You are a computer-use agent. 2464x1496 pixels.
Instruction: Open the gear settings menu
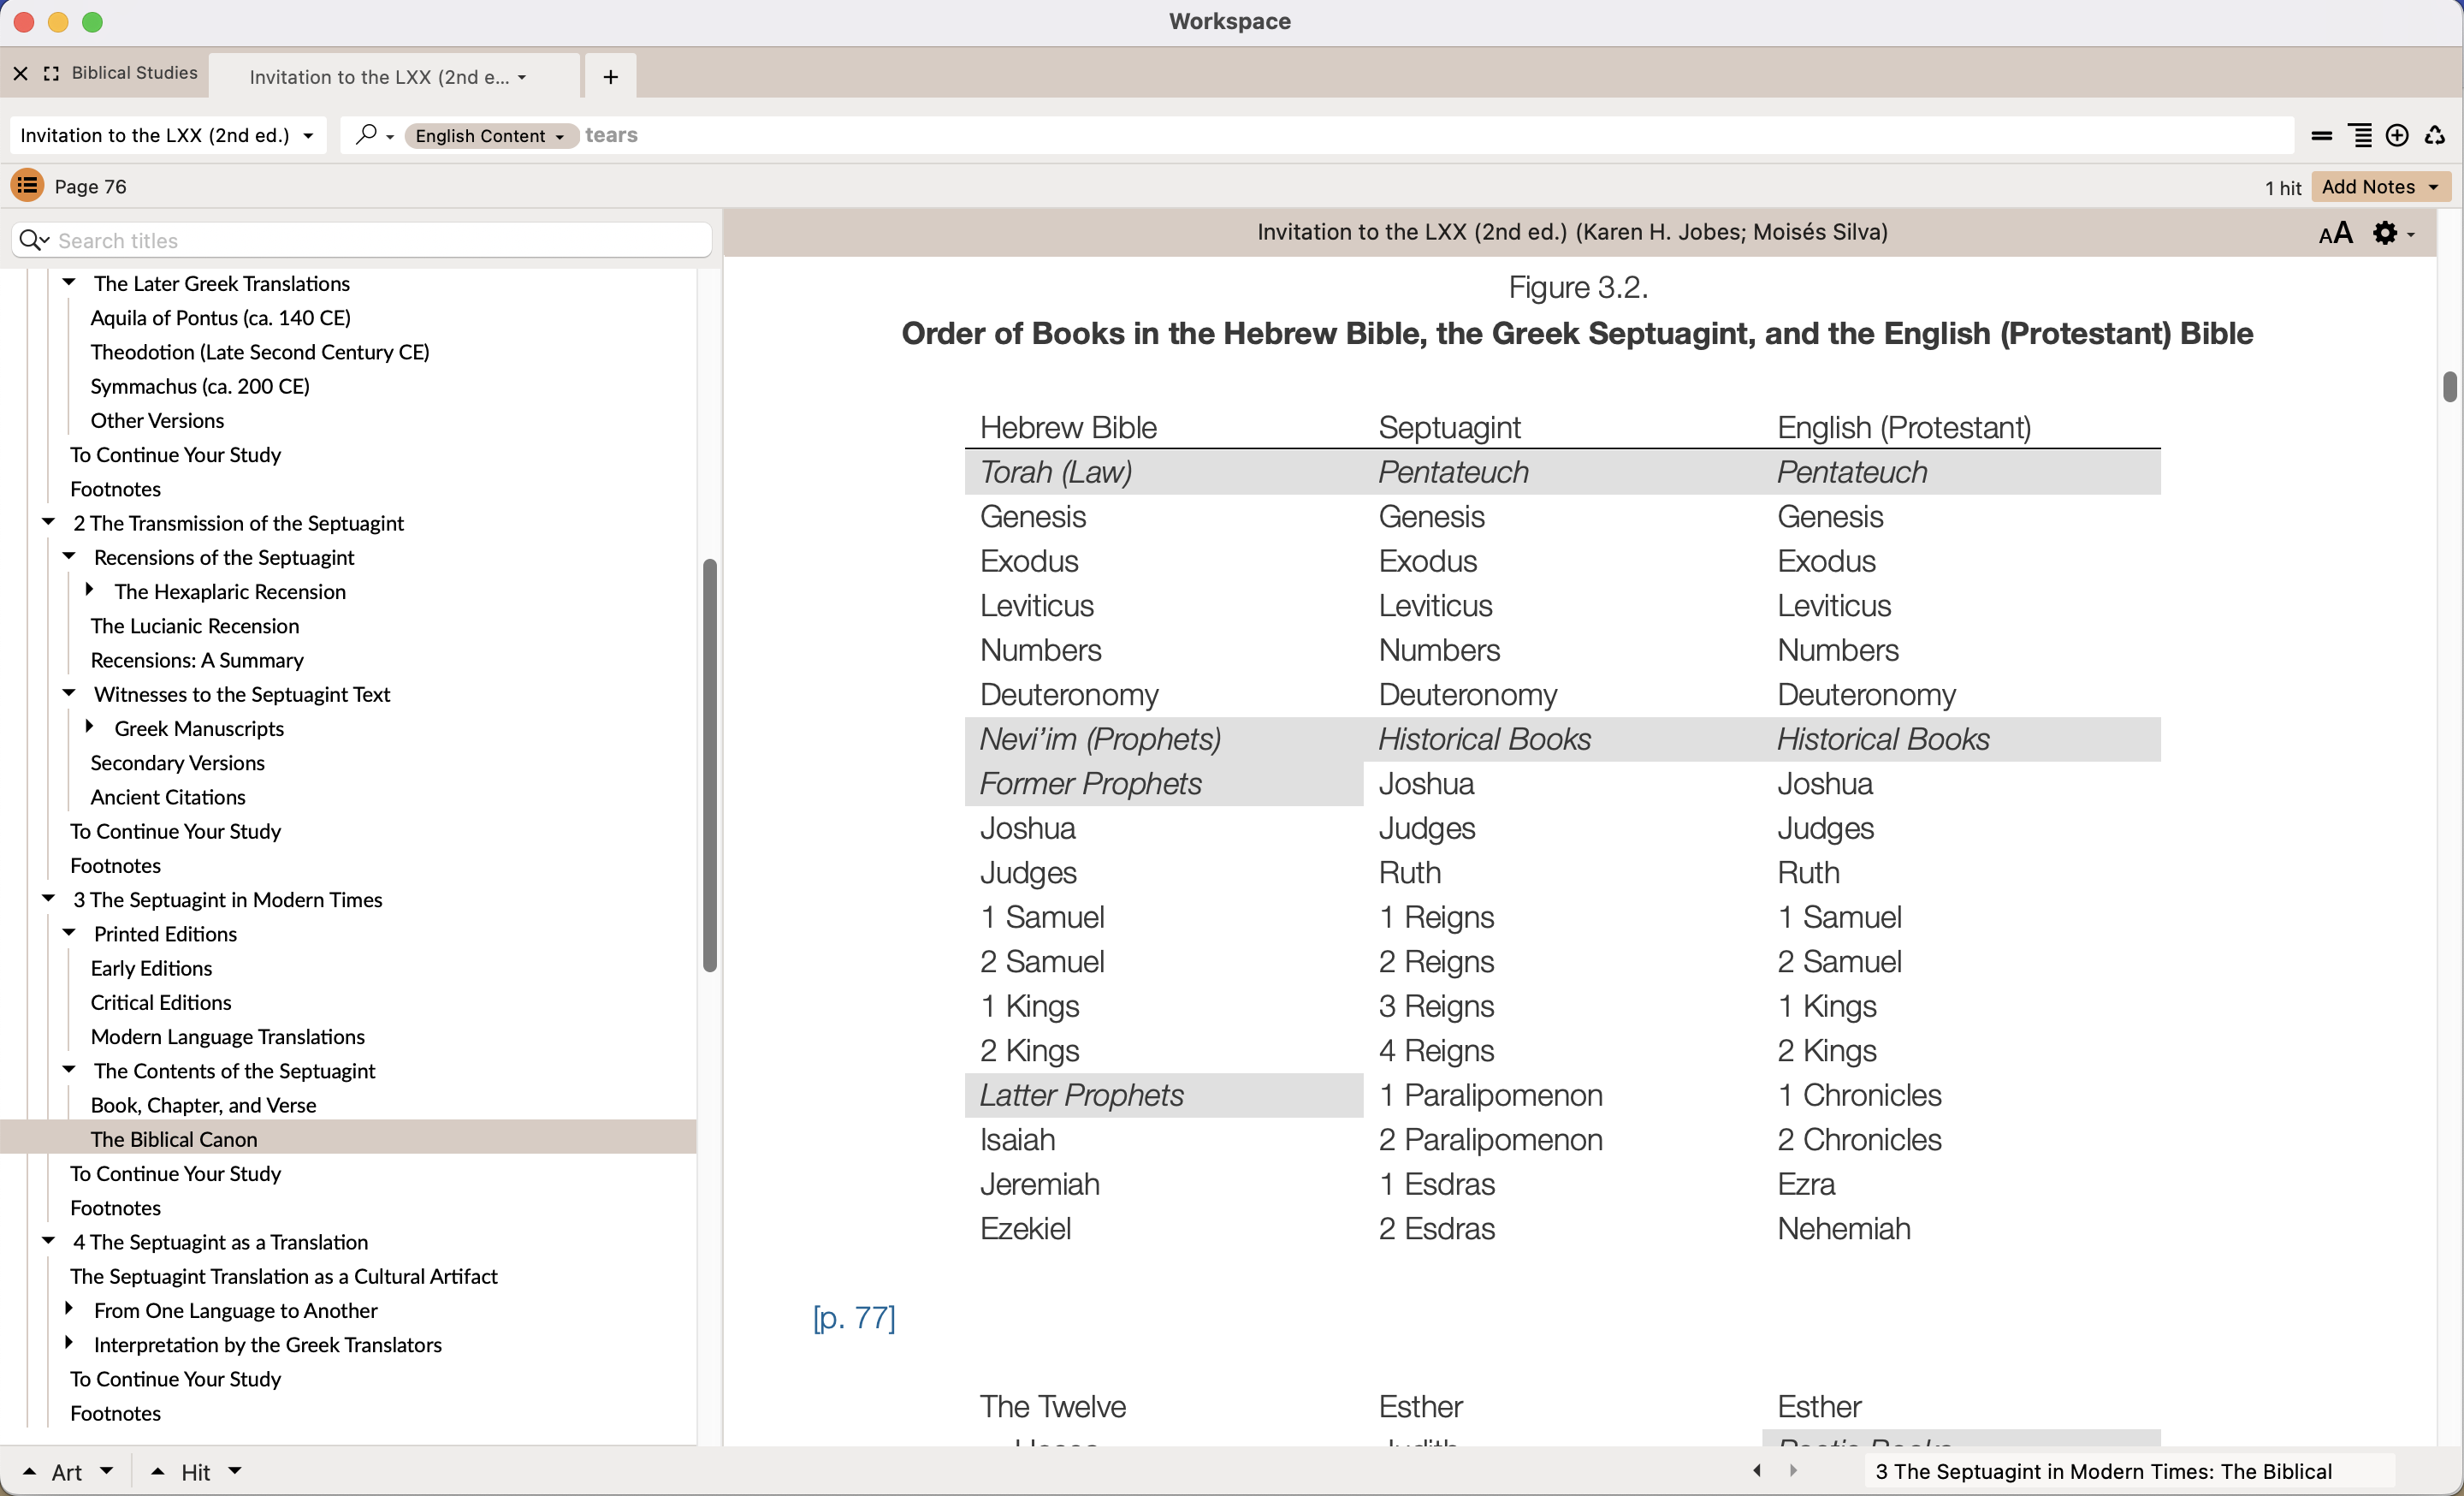coord(2392,233)
